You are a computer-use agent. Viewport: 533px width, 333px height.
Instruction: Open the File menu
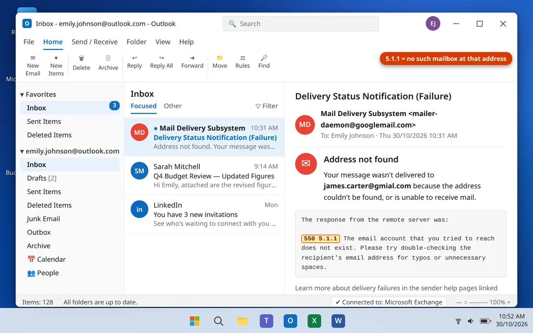pos(29,42)
